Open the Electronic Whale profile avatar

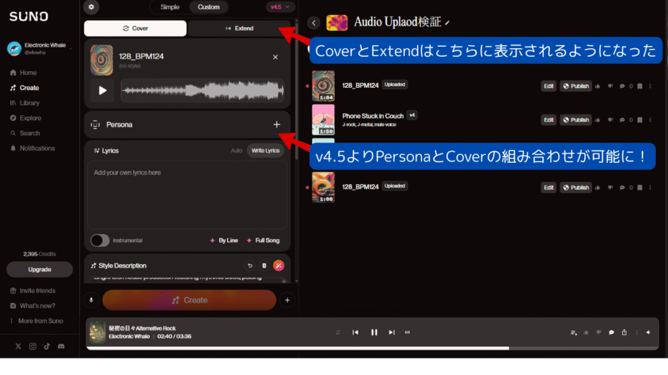14,48
